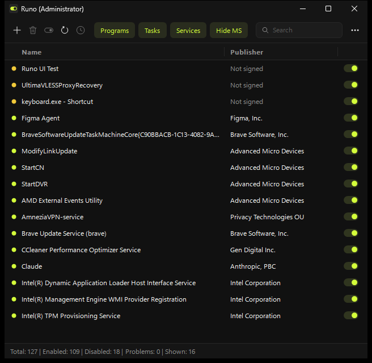Sort by the Publisher column header
Image resolution: width=372 pixels, height=363 pixels.
click(247, 52)
